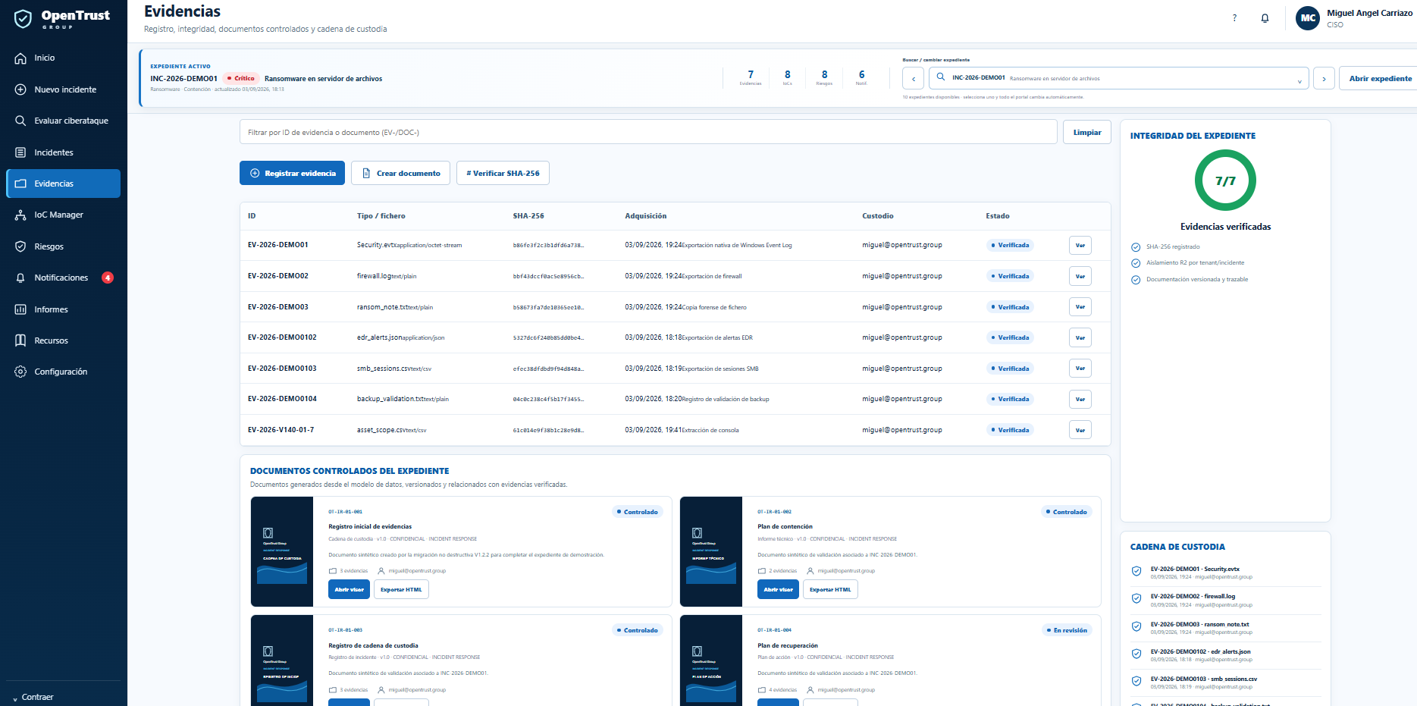1417x706 pixels.
Task: View evidence EV-2026-DEMO03 ransom_note.txt
Action: 1080,307
